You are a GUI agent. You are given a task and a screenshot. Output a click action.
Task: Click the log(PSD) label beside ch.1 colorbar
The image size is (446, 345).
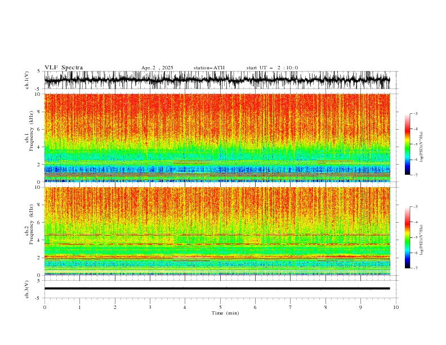click(x=422, y=147)
